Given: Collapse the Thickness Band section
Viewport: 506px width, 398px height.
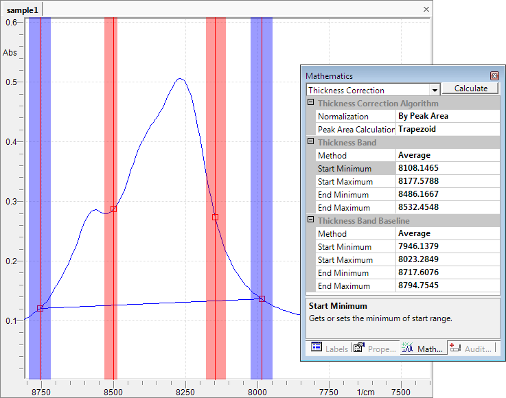Looking at the screenshot, I should click(310, 142).
